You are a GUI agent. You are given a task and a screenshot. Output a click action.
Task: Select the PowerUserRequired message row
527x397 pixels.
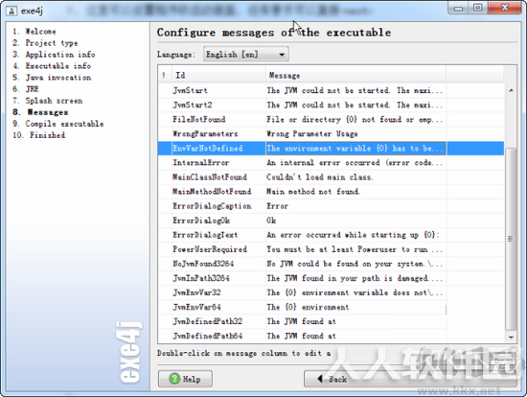(x=331, y=249)
